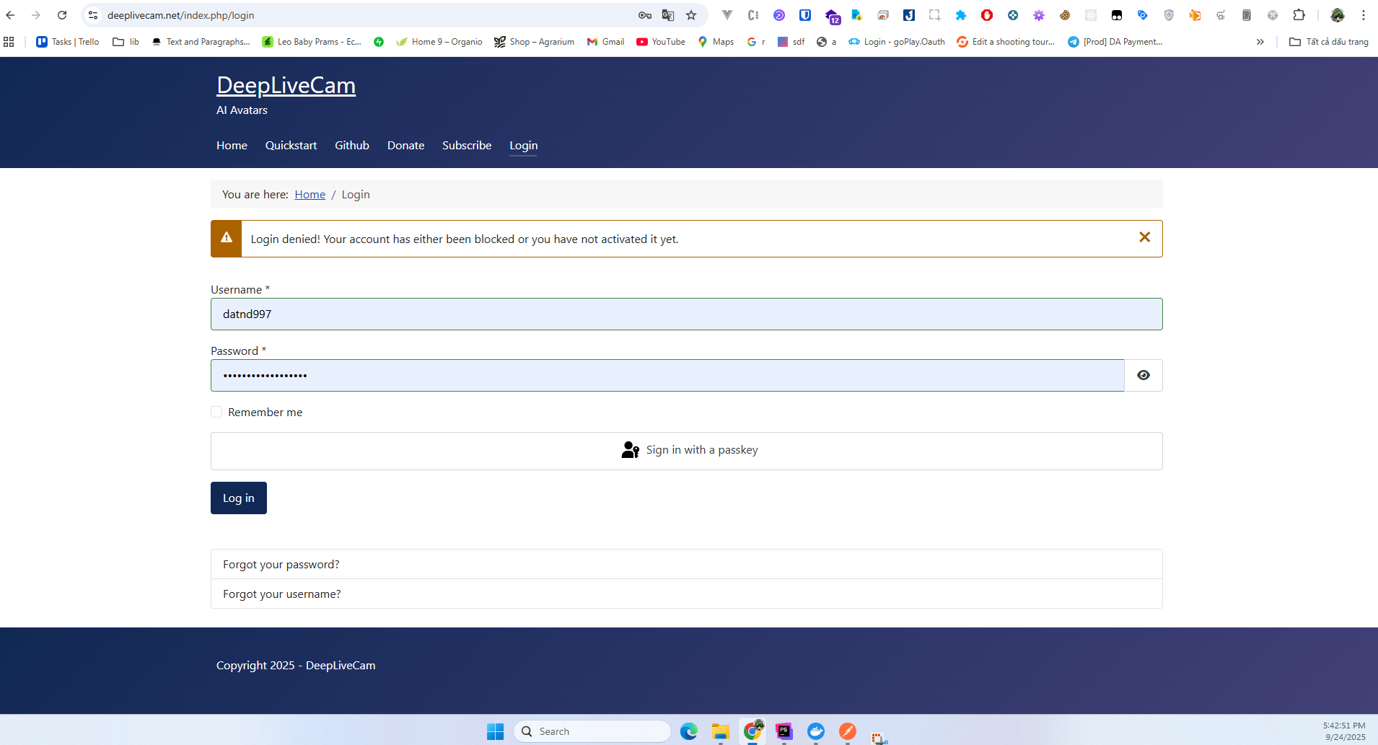Go to the Subscribe page
The width and height of the screenshot is (1378, 745).
click(x=467, y=145)
